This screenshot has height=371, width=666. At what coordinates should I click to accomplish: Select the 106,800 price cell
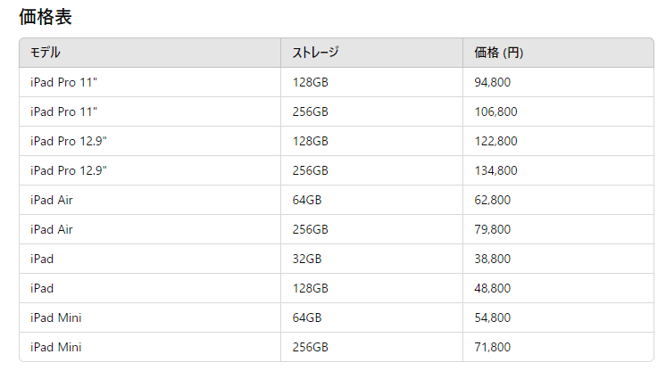[x=495, y=111]
